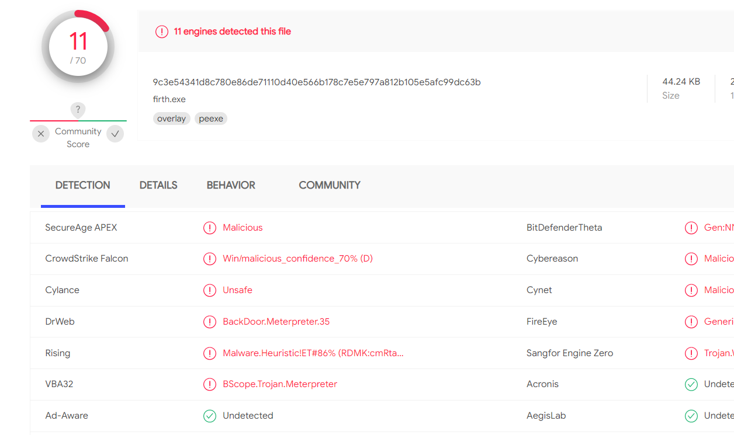Click the community score question mark icon
The height and width of the screenshot is (435, 734).
tap(78, 110)
